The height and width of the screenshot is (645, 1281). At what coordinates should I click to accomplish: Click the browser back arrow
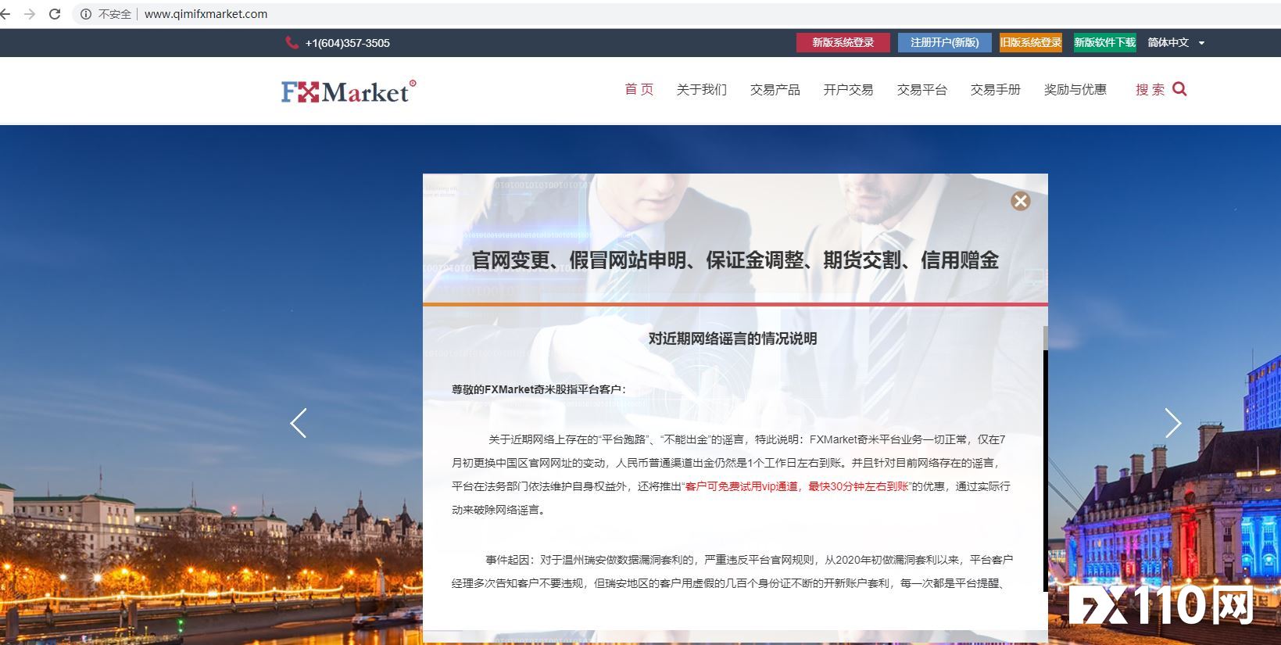pyautogui.click(x=5, y=14)
